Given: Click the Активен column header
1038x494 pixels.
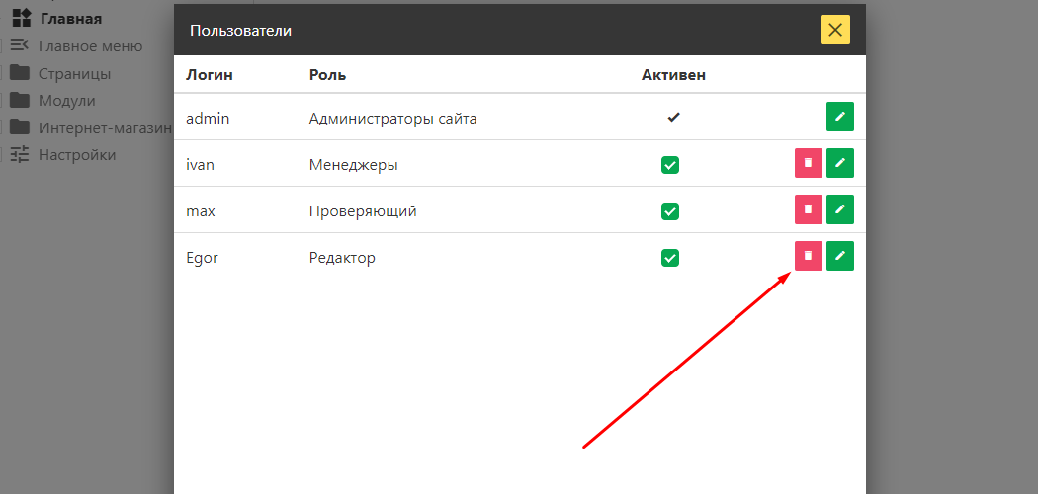Looking at the screenshot, I should 673,75.
